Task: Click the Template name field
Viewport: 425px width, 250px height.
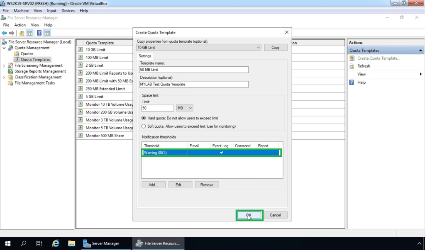Action: pyautogui.click(x=194, y=70)
